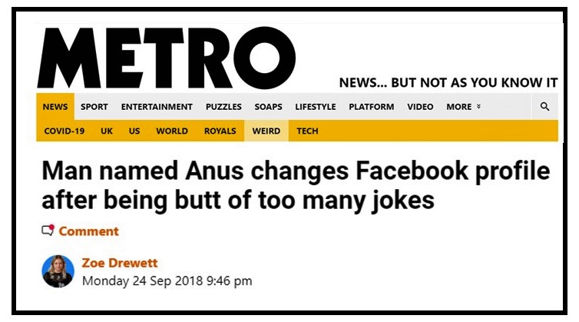The image size is (579, 322).
Task: Open the NEWS section tab
Action: (x=55, y=107)
